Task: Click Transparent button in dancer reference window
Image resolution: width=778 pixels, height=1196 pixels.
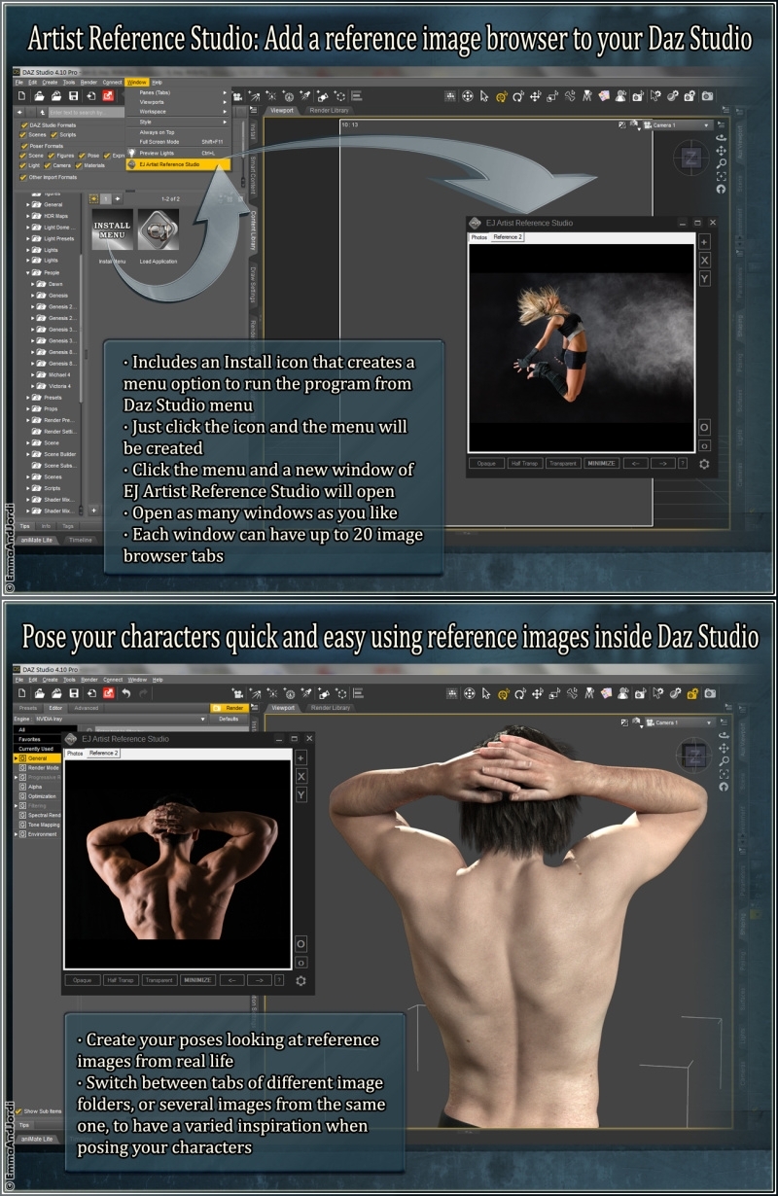Action: (x=563, y=464)
